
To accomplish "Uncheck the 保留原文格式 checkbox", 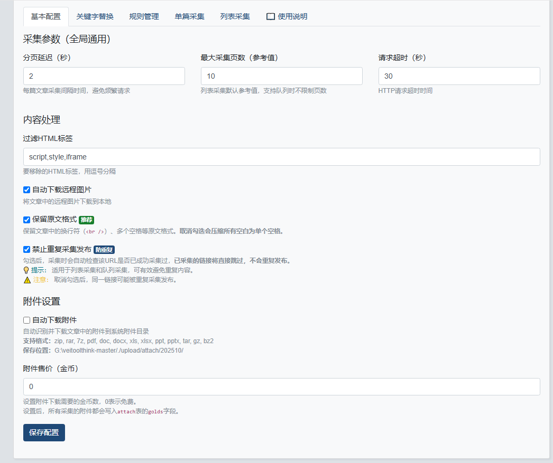I will point(27,220).
